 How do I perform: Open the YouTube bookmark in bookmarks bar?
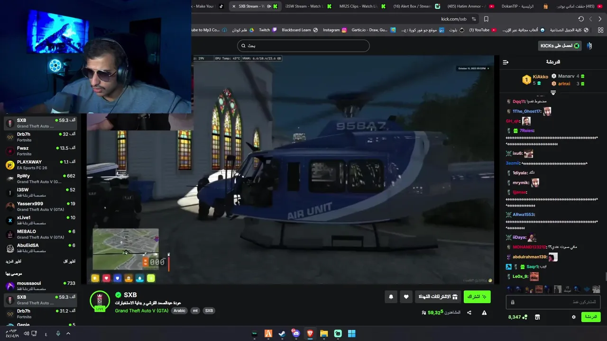click(483, 30)
